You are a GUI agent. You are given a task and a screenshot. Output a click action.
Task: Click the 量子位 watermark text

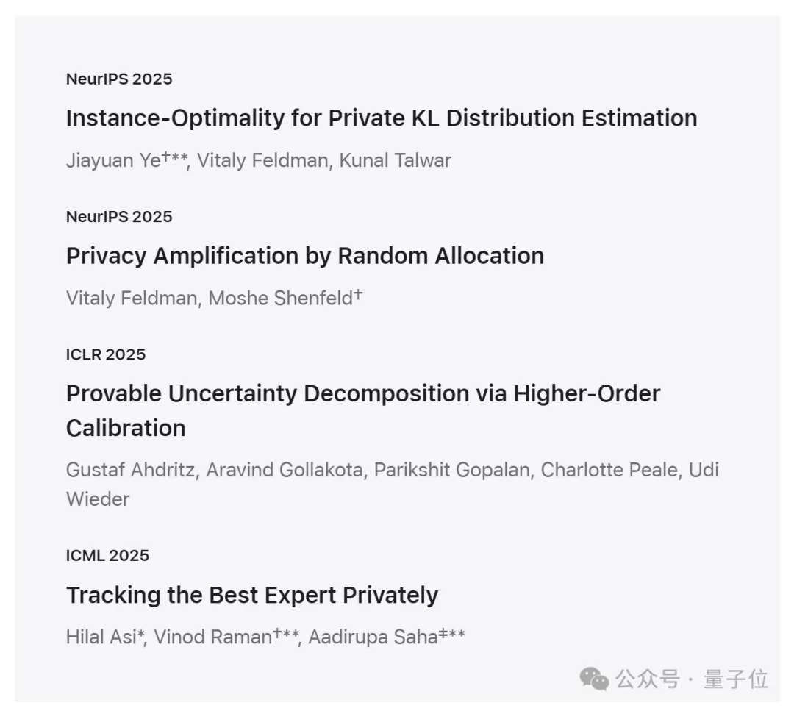[736, 679]
